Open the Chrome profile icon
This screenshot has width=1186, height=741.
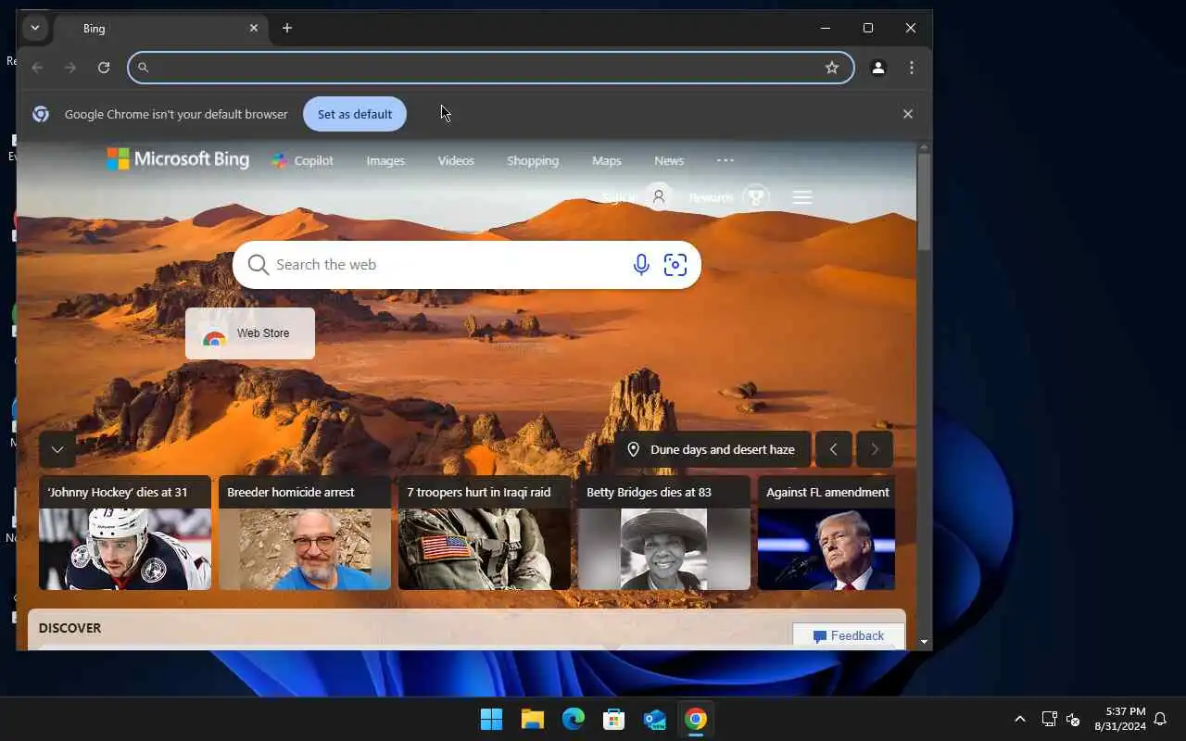point(878,68)
